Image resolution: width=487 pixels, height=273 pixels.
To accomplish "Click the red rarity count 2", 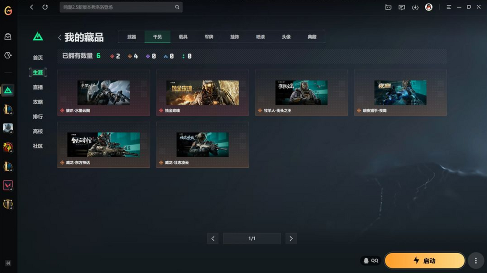I will 115,56.
